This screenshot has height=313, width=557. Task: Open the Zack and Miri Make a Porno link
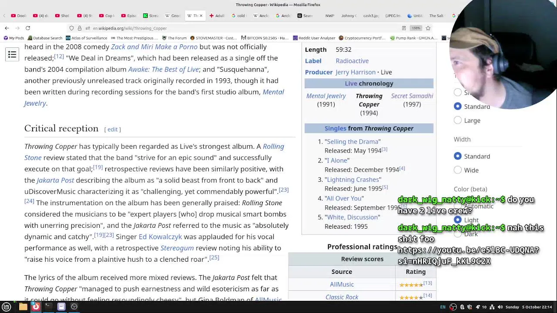click(154, 47)
